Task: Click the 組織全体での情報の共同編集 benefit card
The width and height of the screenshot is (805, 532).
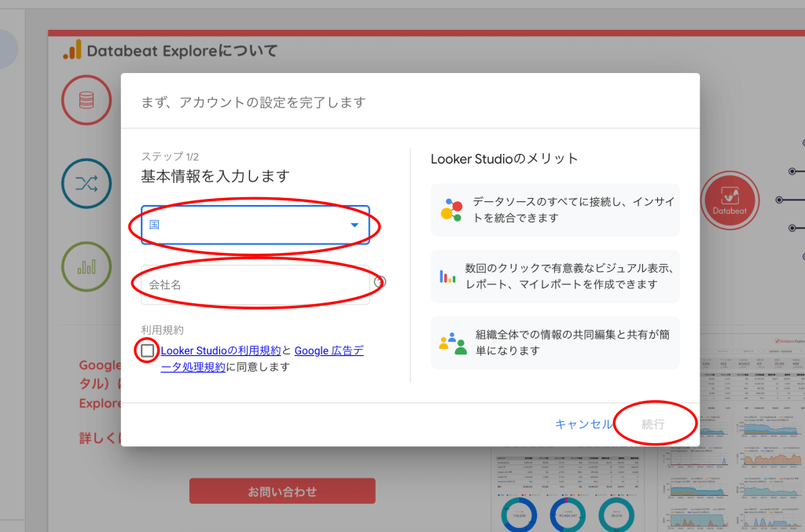Action: (x=555, y=343)
